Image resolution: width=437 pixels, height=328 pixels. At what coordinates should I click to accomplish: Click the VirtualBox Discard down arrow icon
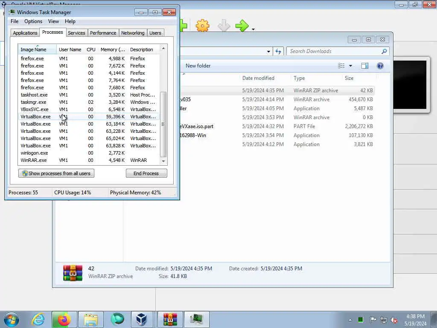click(224, 26)
